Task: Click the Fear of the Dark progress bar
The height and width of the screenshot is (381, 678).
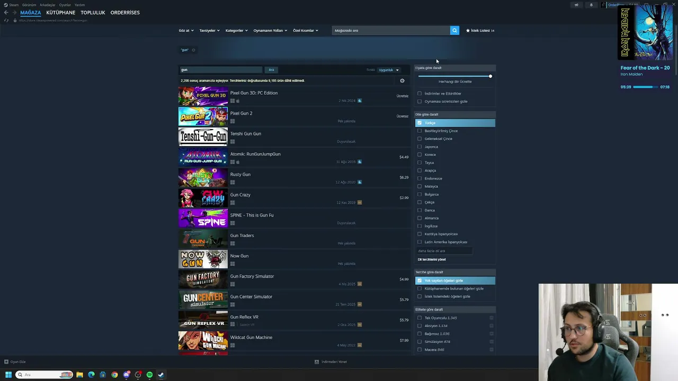Action: [645, 87]
